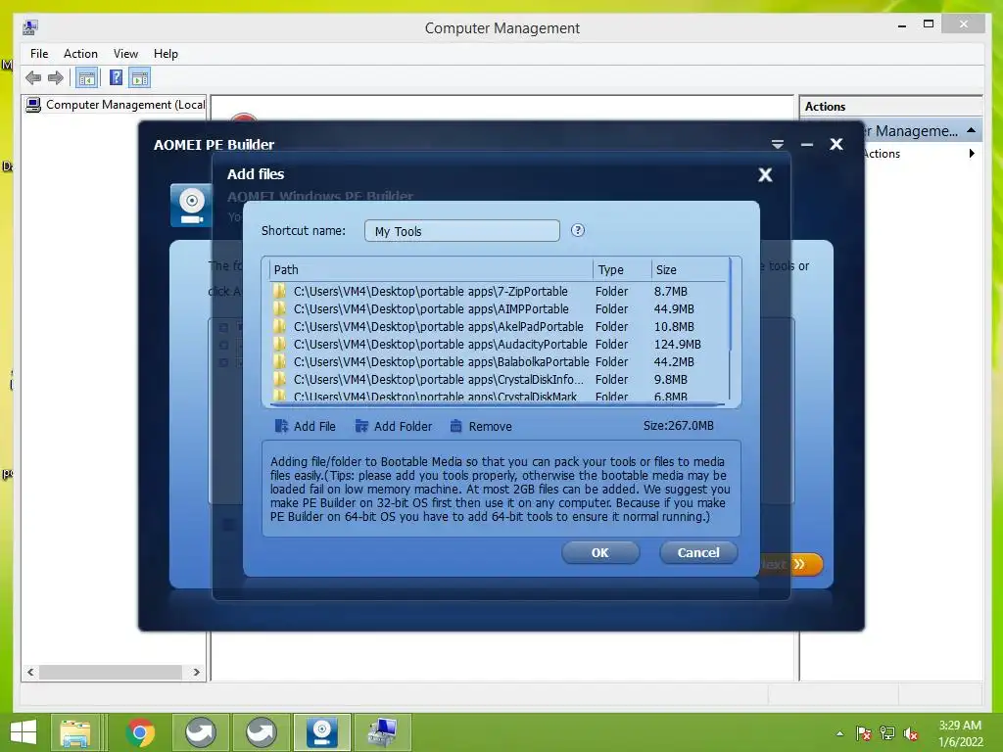
Task: Select the CrystalDiskInfo folder row
Action: 498,379
